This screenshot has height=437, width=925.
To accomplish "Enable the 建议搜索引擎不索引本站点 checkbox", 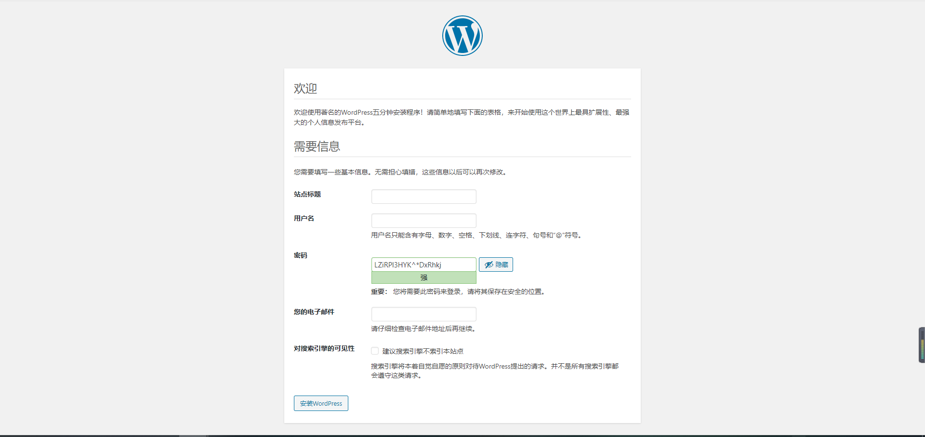I will (375, 351).
